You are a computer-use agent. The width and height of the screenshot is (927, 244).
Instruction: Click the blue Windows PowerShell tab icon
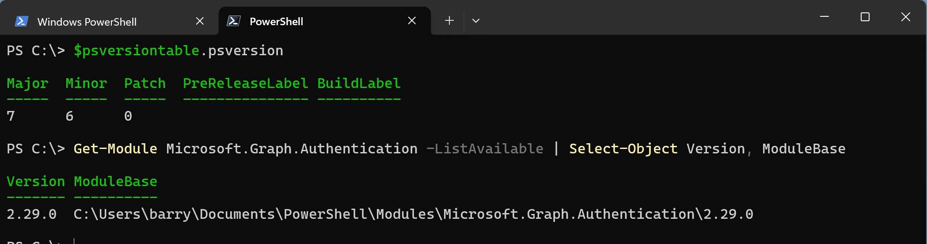pos(22,21)
